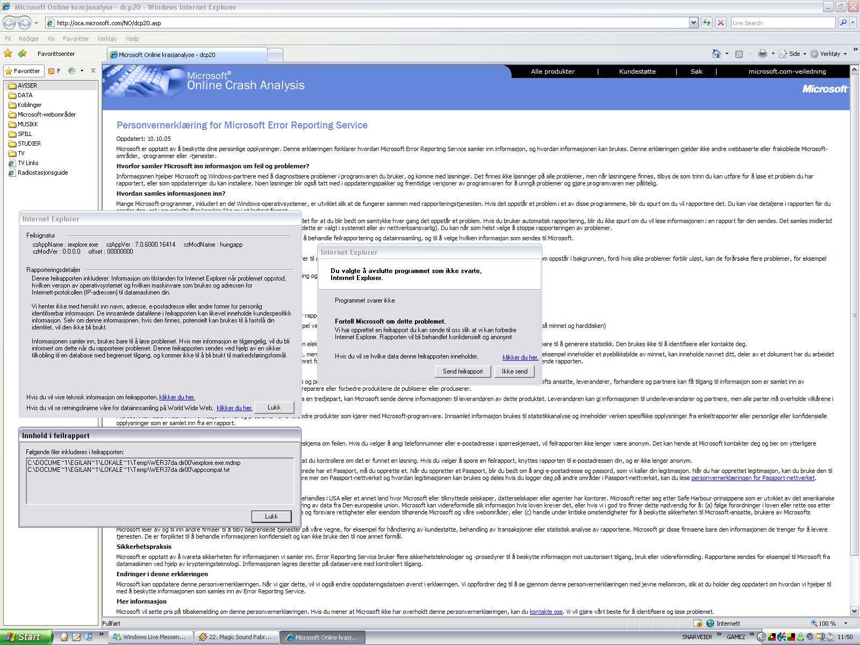This screenshot has height=645, width=860.
Task: Open a new blank tab
Action: coord(275,55)
